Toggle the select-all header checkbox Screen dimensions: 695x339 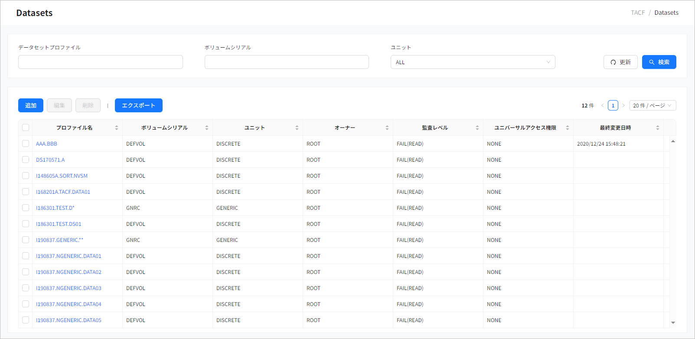[26, 127]
